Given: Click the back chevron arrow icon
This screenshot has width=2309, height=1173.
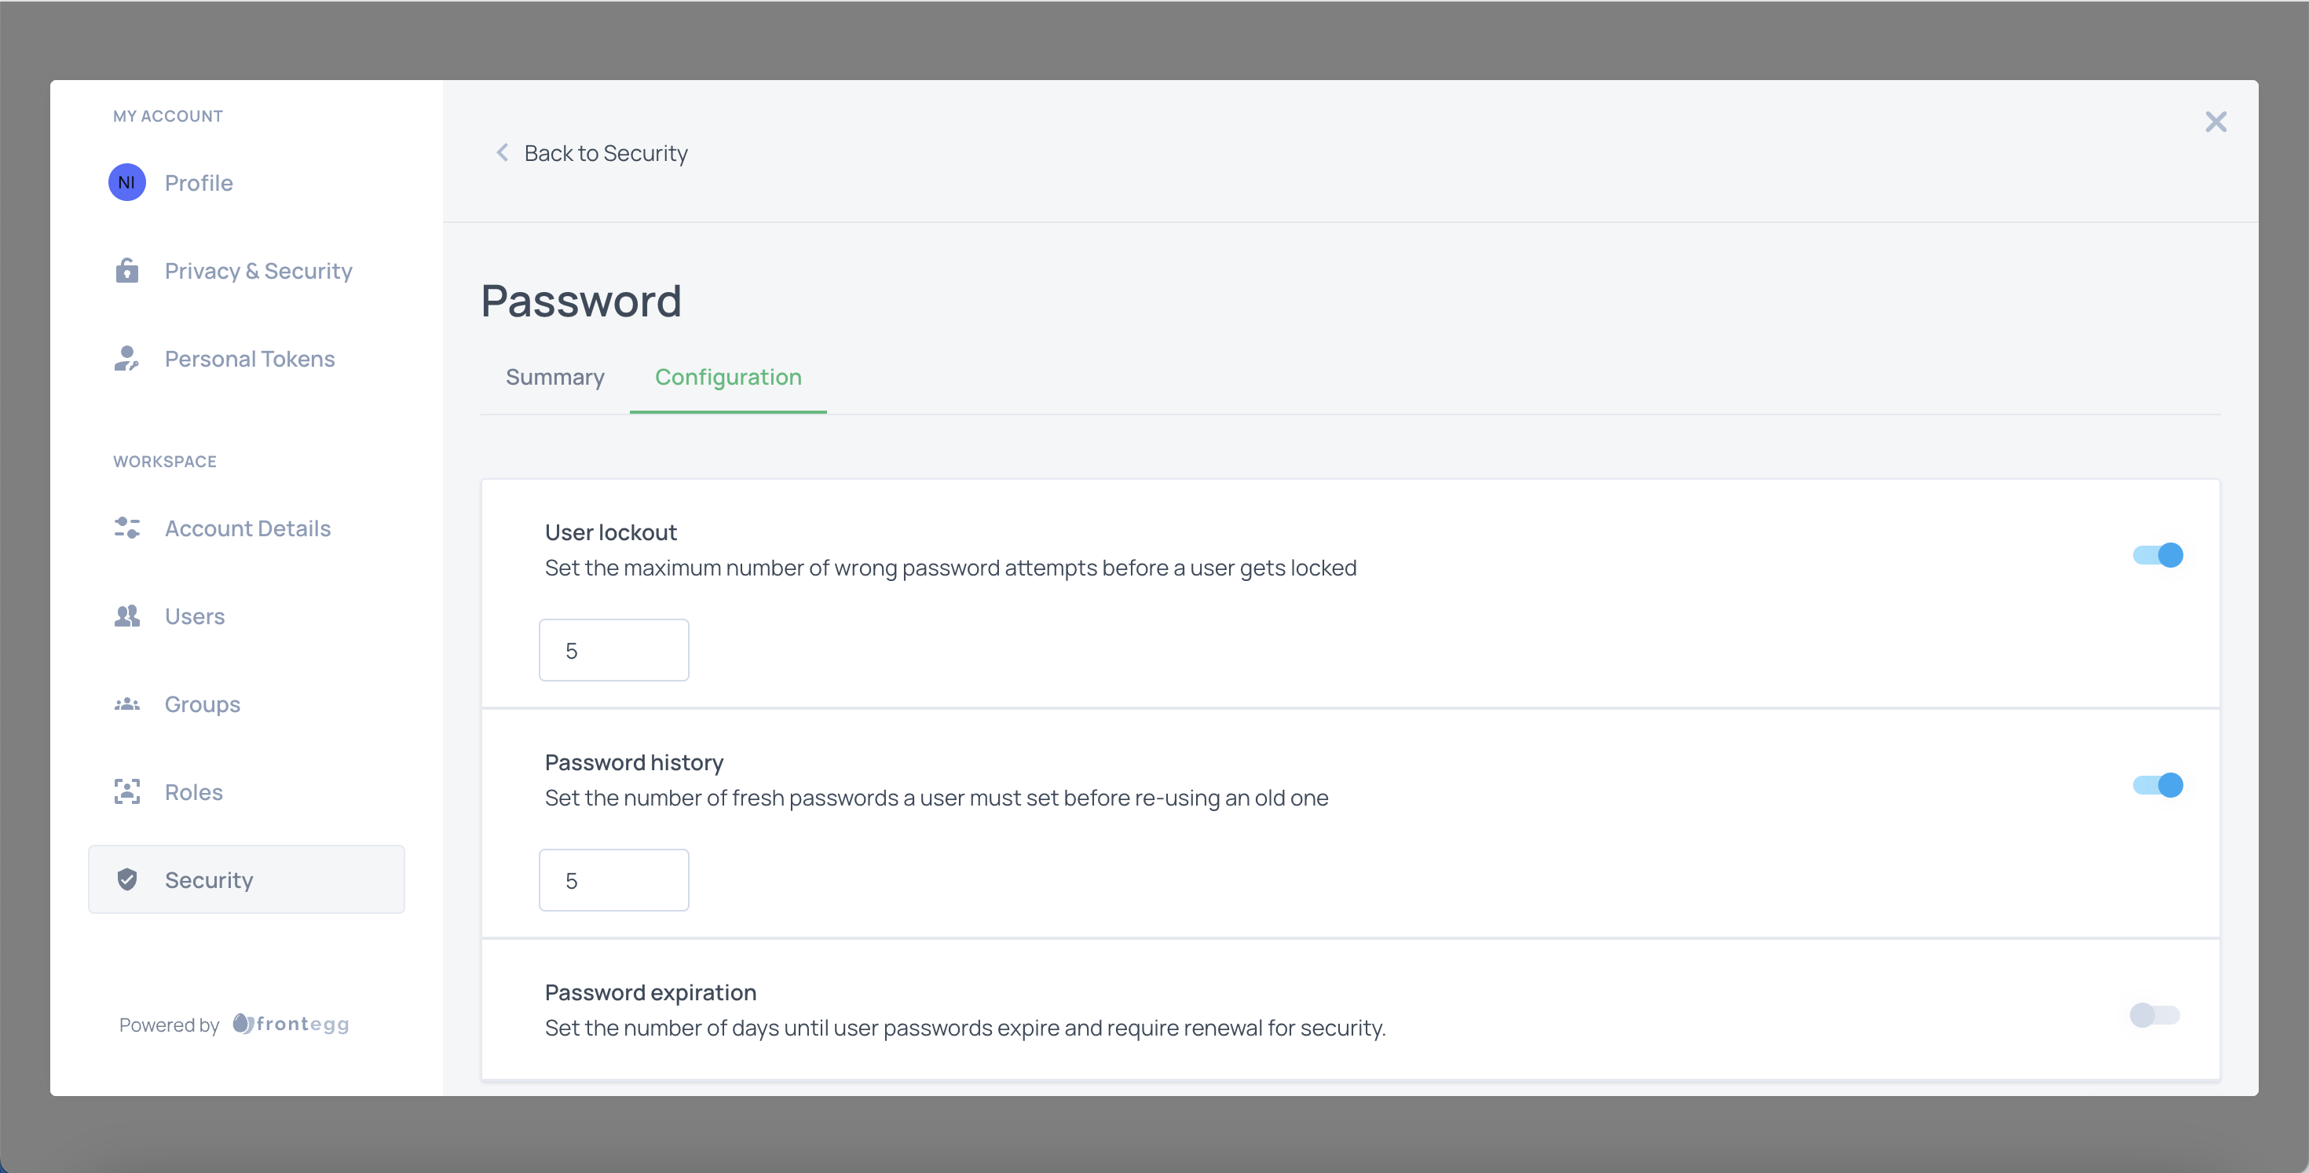Looking at the screenshot, I should pos(499,152).
